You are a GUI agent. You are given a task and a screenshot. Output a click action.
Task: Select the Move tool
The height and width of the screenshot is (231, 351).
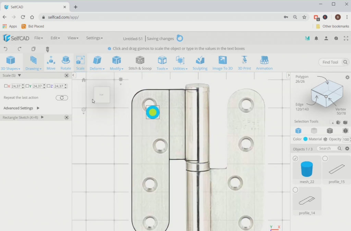51,62
